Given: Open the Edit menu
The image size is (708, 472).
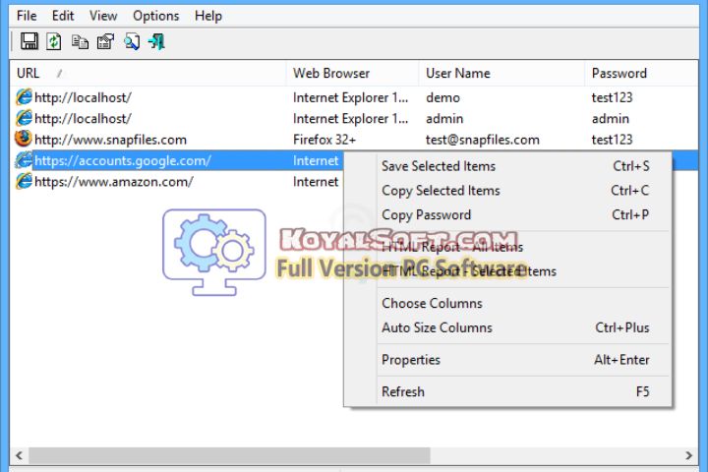Looking at the screenshot, I should [x=63, y=16].
